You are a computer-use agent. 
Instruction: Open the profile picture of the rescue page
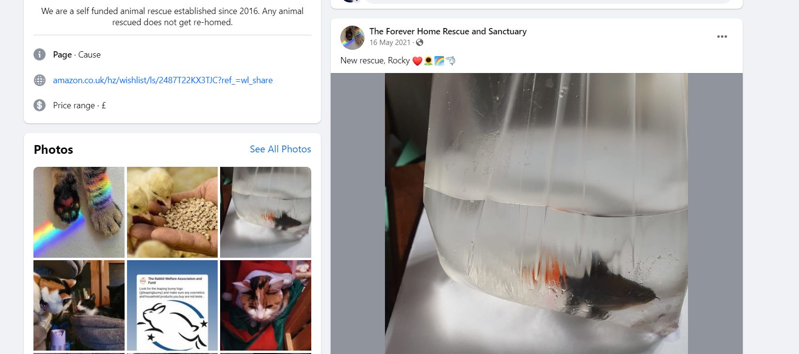coord(352,38)
